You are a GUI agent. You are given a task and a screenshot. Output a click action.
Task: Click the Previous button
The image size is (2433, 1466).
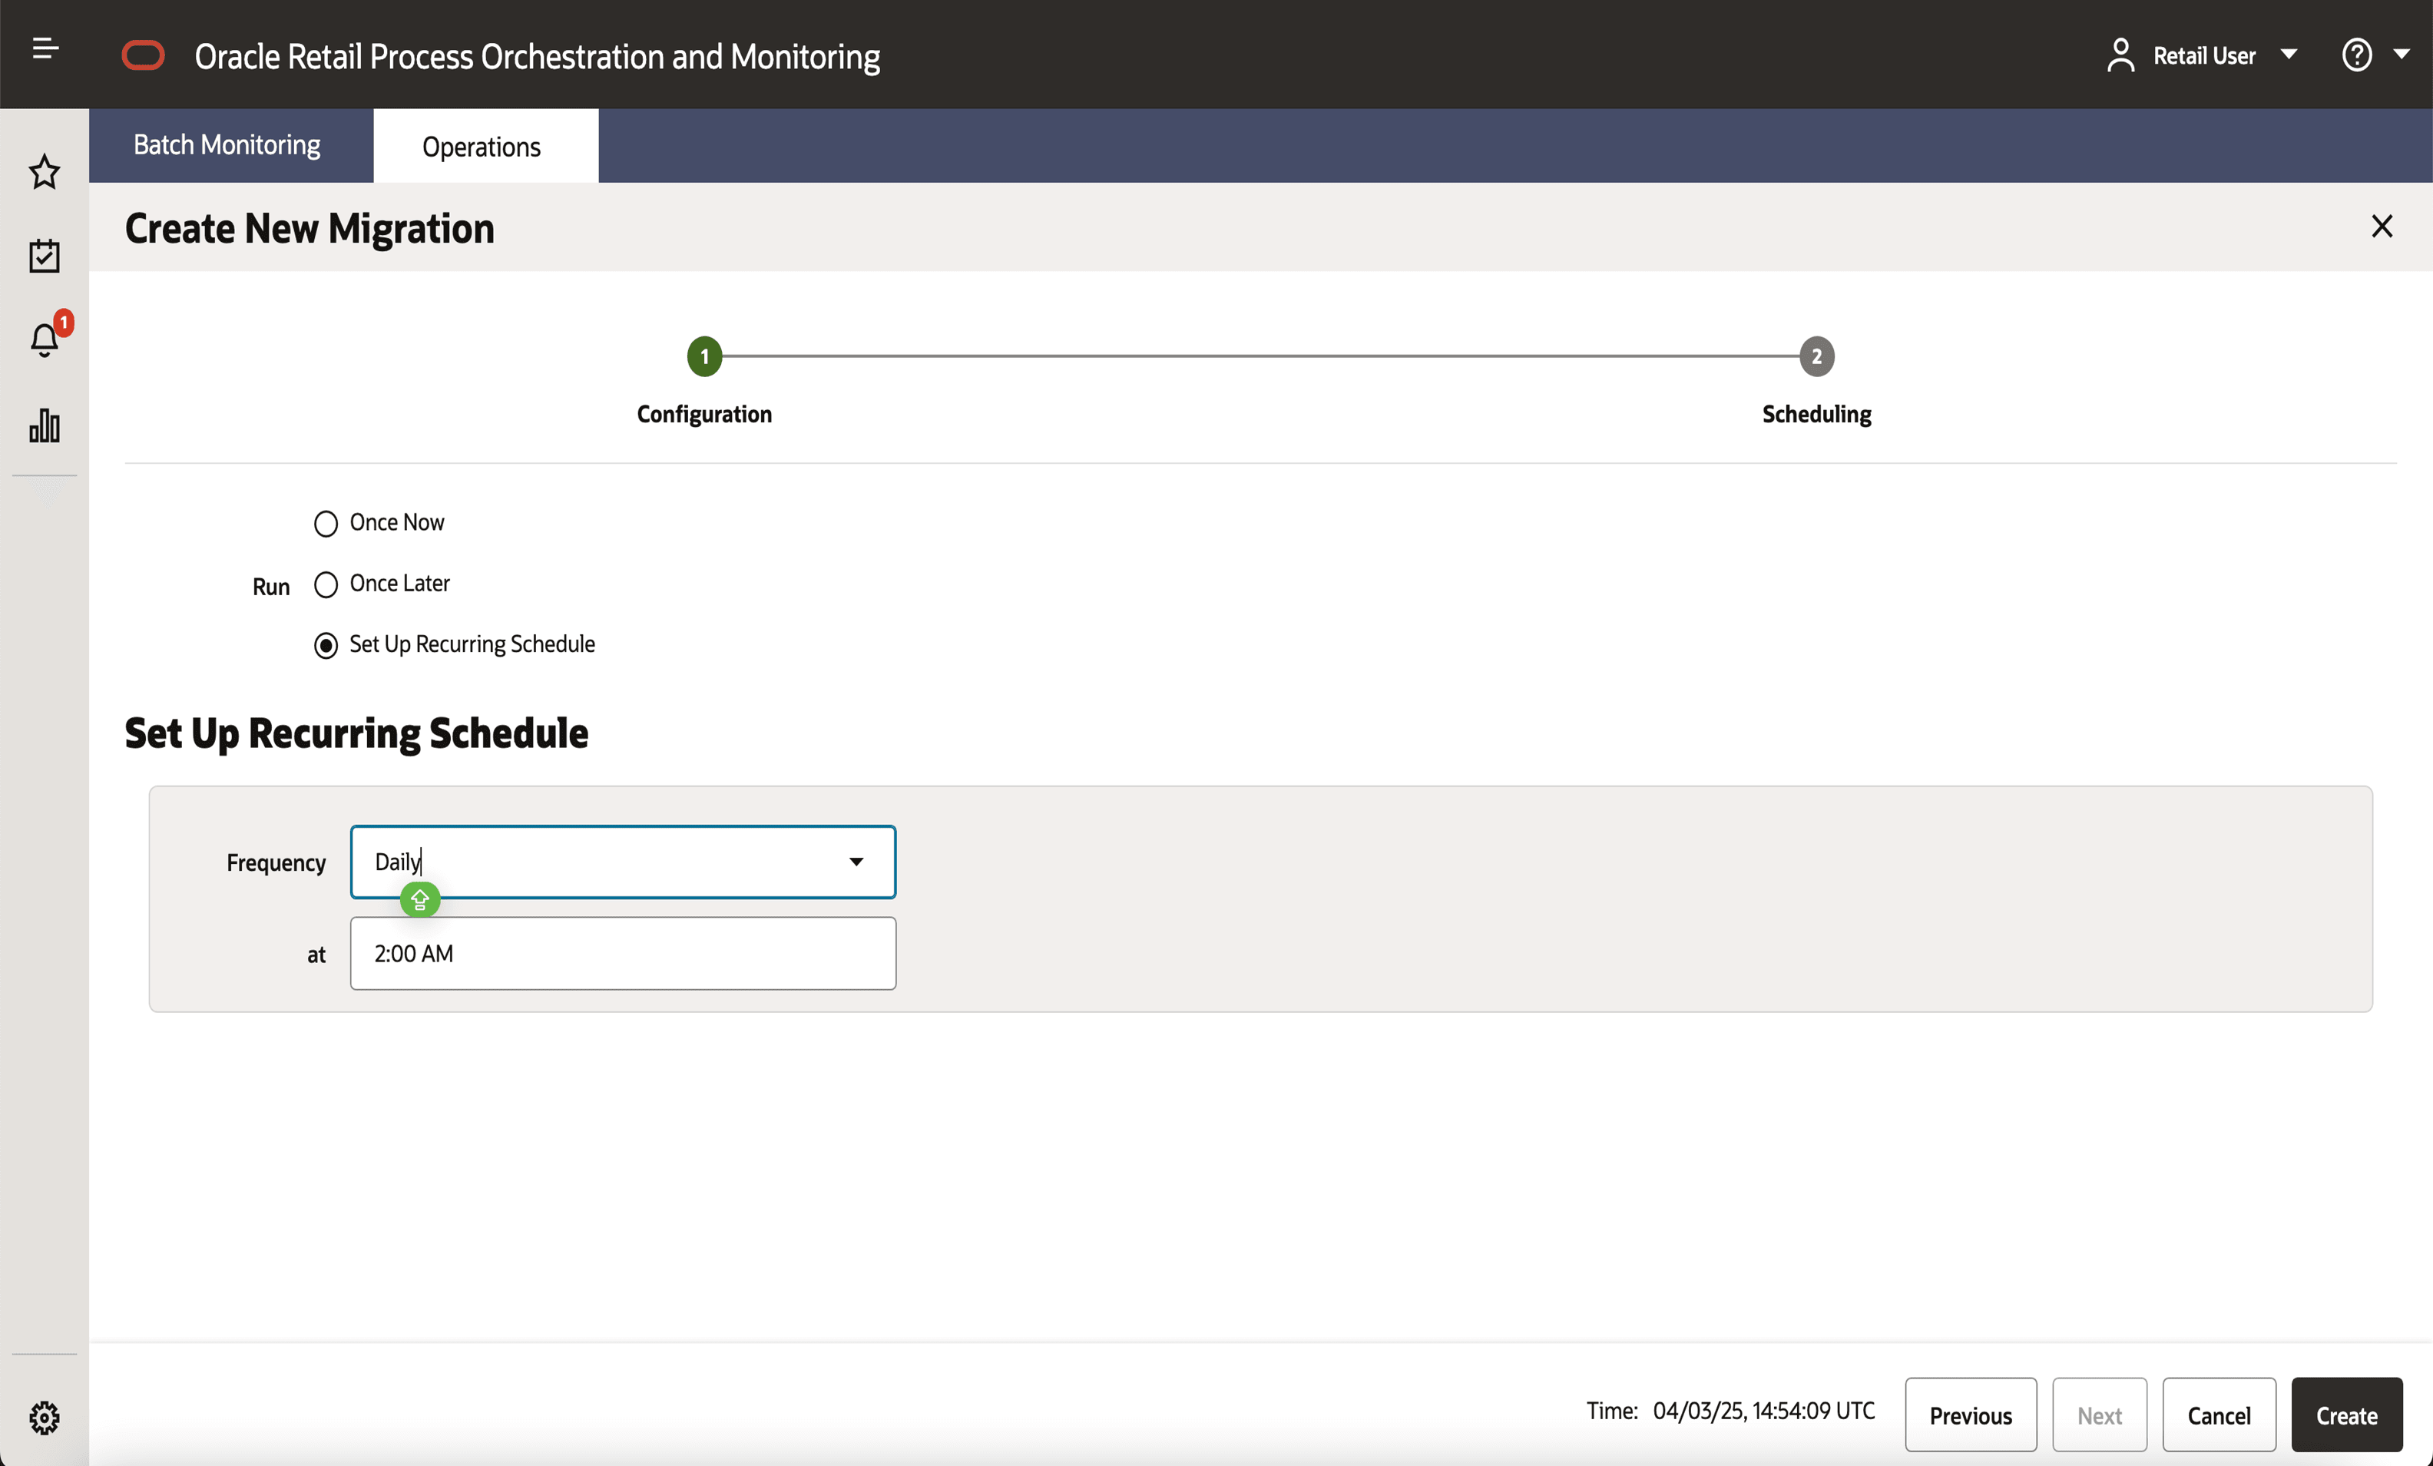(1971, 1415)
